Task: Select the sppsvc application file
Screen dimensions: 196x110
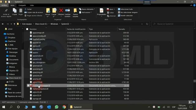Action: tap(36, 53)
